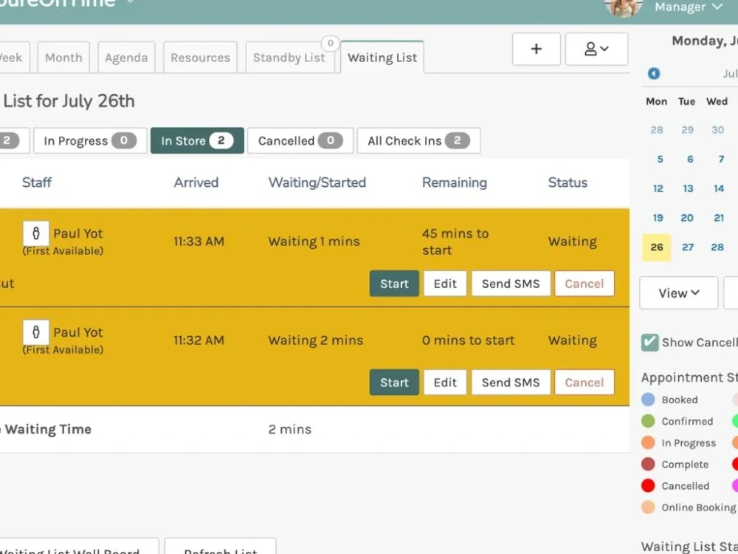The image size is (738, 554).
Task: Click the Status column header
Action: click(568, 182)
